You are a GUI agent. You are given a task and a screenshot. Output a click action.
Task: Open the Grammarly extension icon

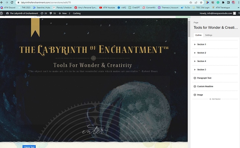[218, 2]
